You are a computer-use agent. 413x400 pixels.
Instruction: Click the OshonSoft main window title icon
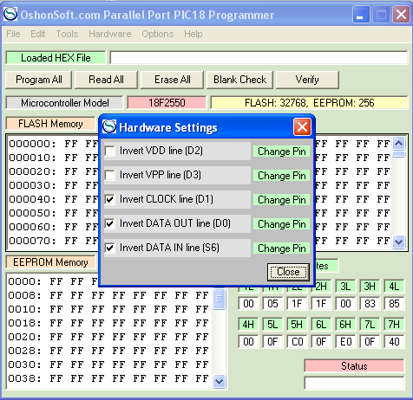point(10,14)
